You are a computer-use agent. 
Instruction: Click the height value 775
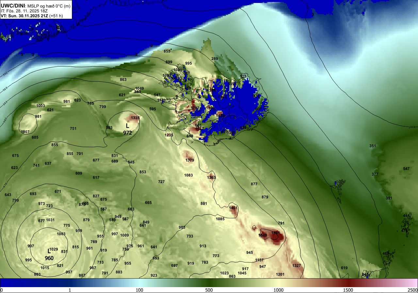tap(67, 225)
